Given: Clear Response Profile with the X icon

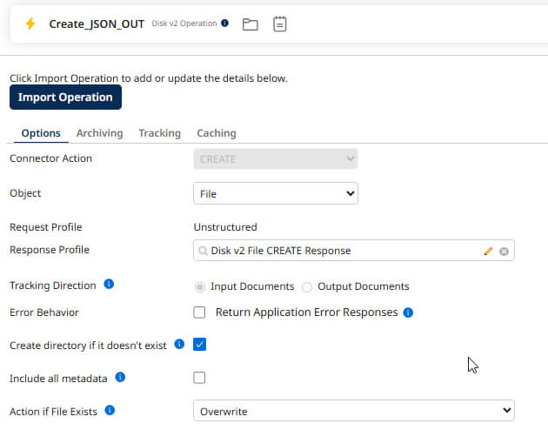Looking at the screenshot, I should click(504, 251).
